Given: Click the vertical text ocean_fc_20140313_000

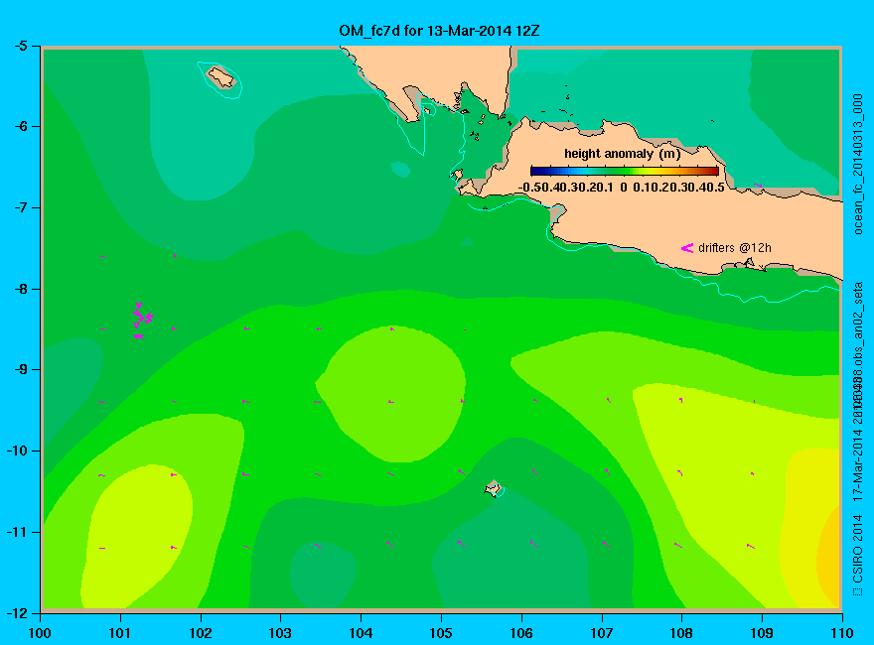Looking at the screenshot, I should [x=858, y=165].
